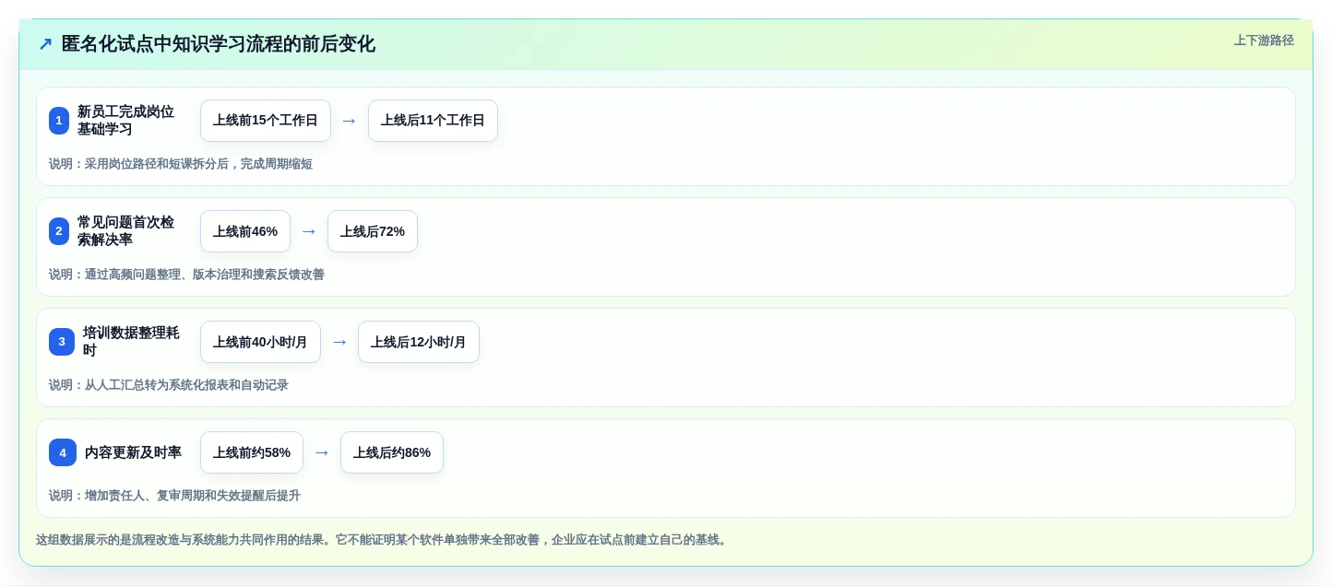Click the footer paragraph starting 这组数据展示的是流程改造
The image size is (1332, 586).
[x=383, y=540]
